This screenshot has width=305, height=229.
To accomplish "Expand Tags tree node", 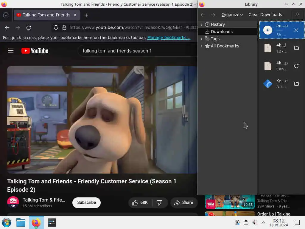I will click(x=202, y=39).
